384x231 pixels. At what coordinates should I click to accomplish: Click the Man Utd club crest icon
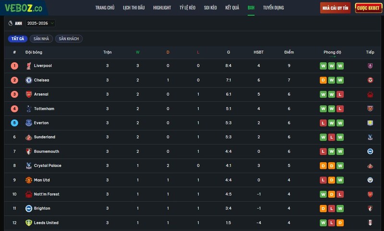(29, 180)
